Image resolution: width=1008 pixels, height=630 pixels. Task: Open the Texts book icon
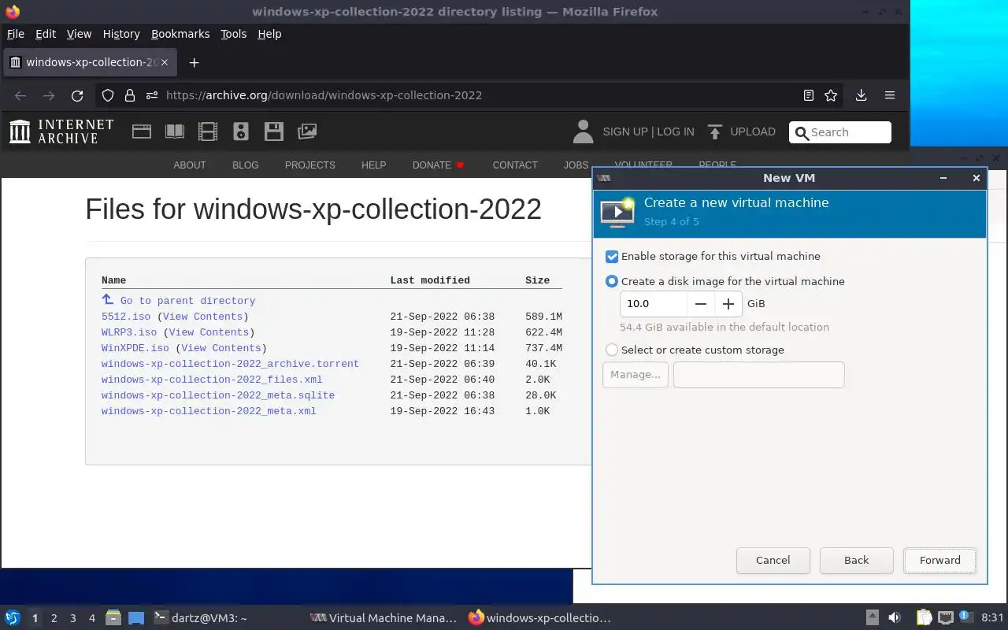point(175,132)
